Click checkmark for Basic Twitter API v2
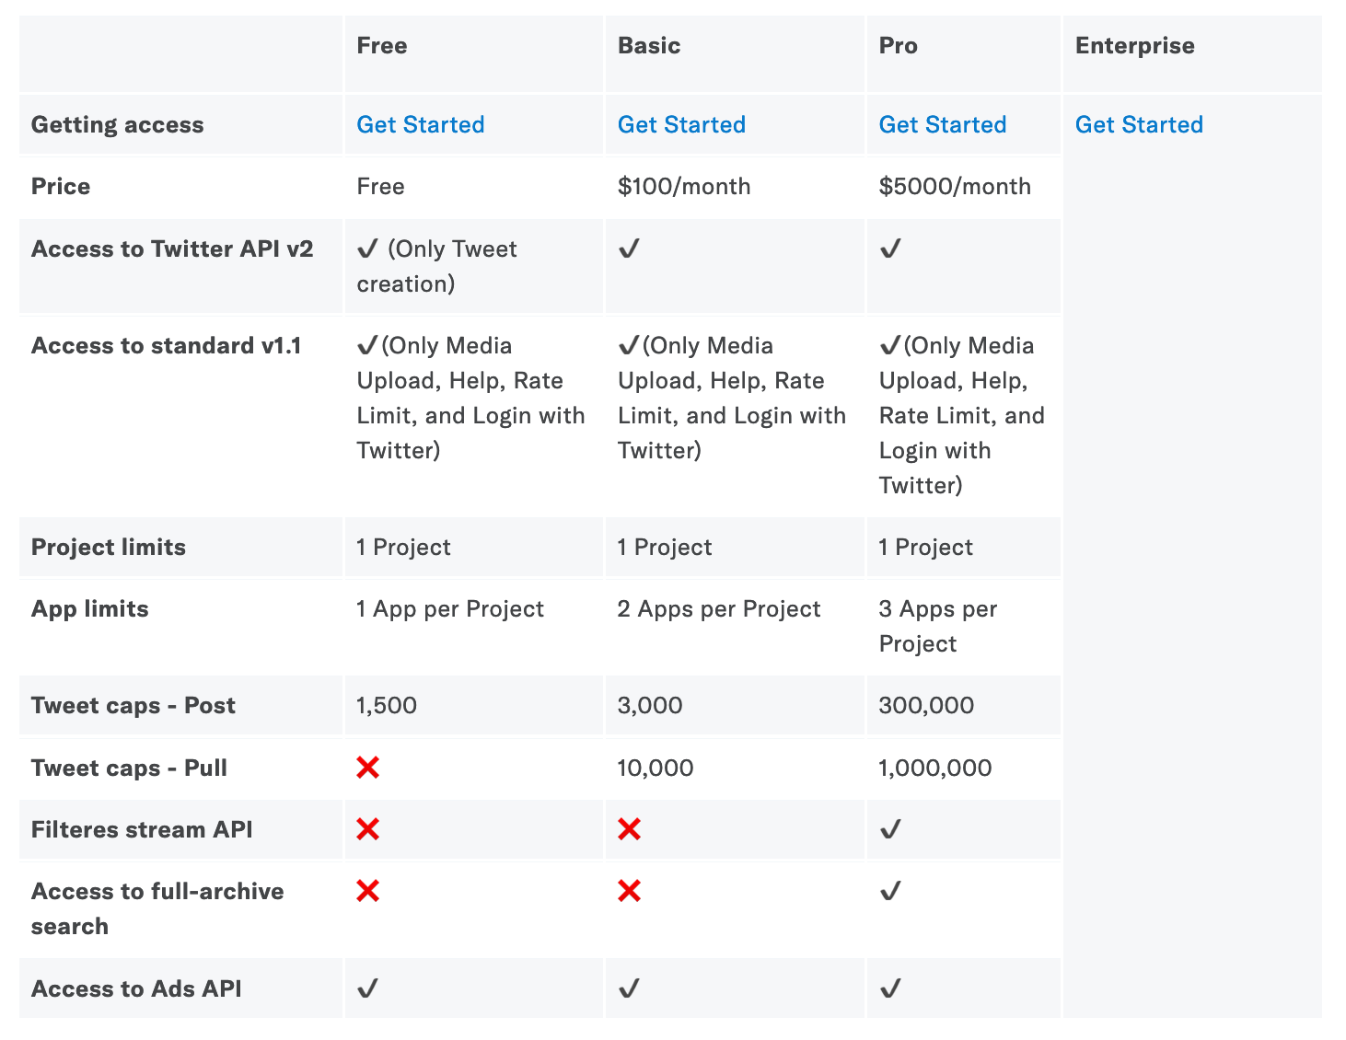The width and height of the screenshot is (1346, 1040). pos(629,248)
